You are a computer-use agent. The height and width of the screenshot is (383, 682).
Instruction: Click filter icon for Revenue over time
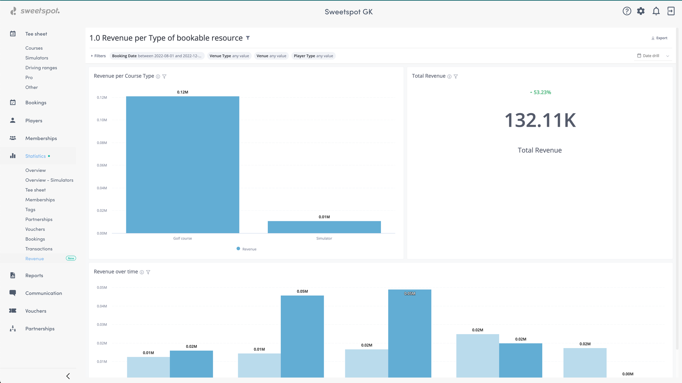point(148,272)
